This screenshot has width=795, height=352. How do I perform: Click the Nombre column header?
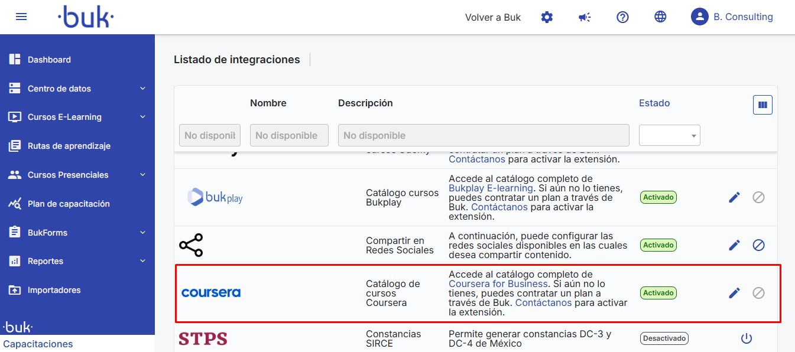268,103
